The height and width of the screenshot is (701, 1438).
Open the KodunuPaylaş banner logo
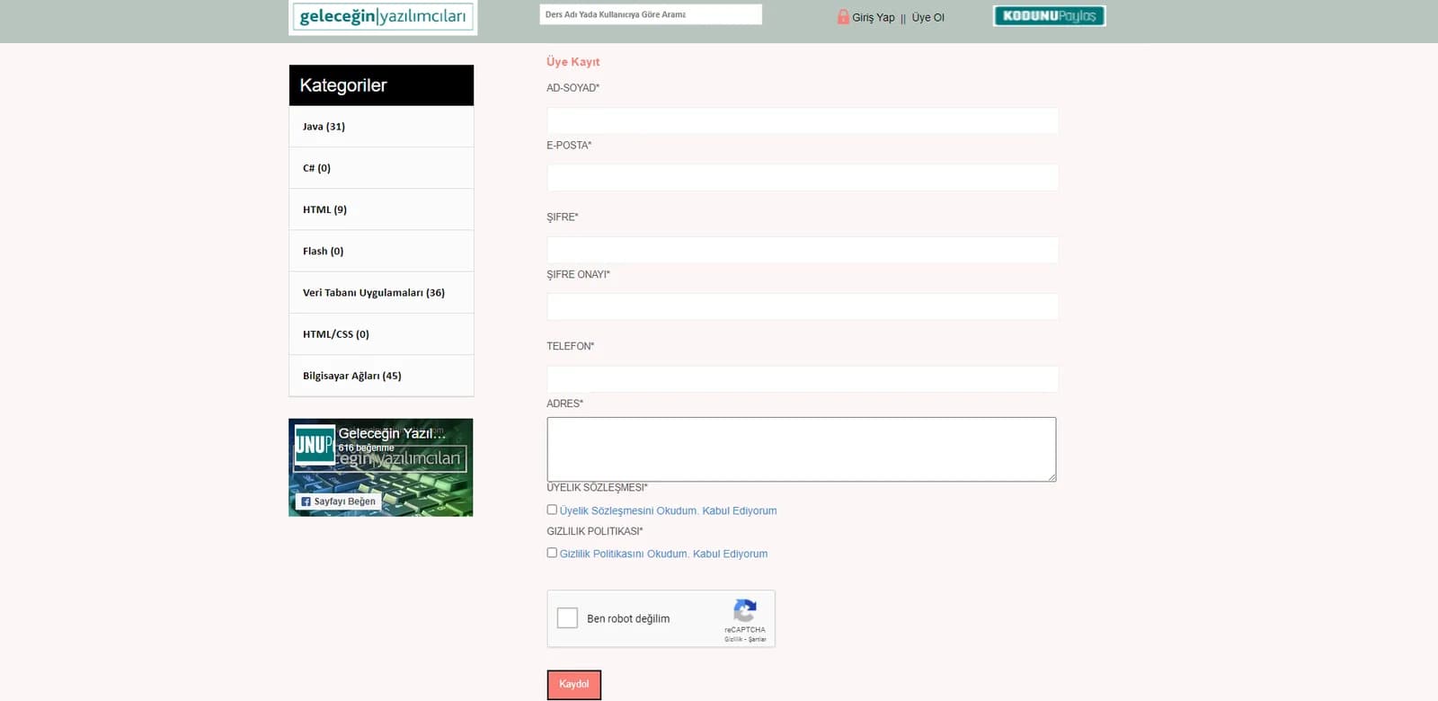(1049, 16)
